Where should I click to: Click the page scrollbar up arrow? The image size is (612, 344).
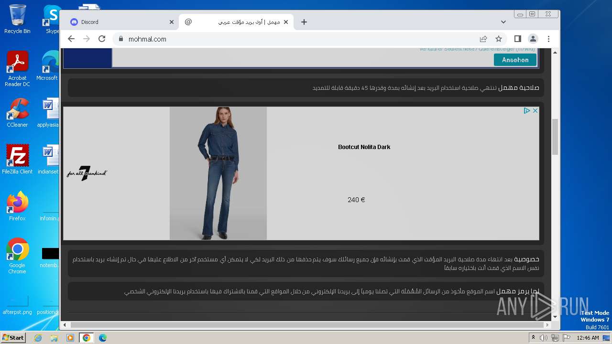pyautogui.click(x=555, y=52)
